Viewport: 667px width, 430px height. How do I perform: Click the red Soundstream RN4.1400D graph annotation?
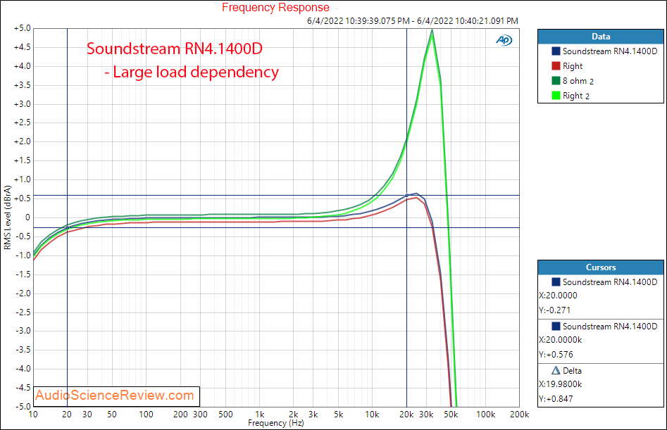[175, 49]
